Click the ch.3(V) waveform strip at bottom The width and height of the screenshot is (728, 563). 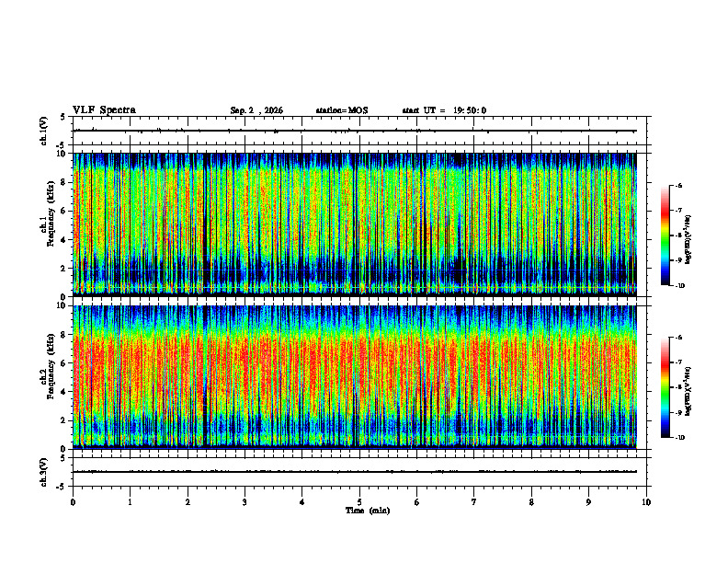tap(361, 472)
